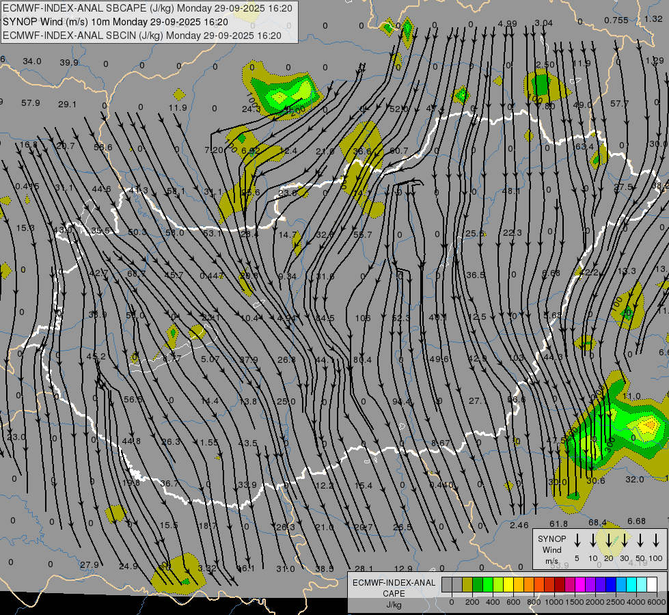Pick the dark green CAPE swatch right of 200

(x=478, y=585)
